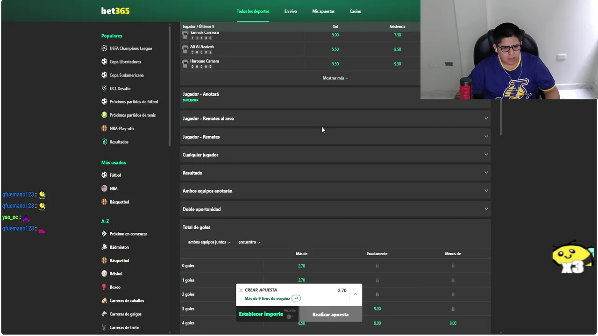Expand the Cualquier jugador section
This screenshot has width=598, height=336.
(x=335, y=155)
